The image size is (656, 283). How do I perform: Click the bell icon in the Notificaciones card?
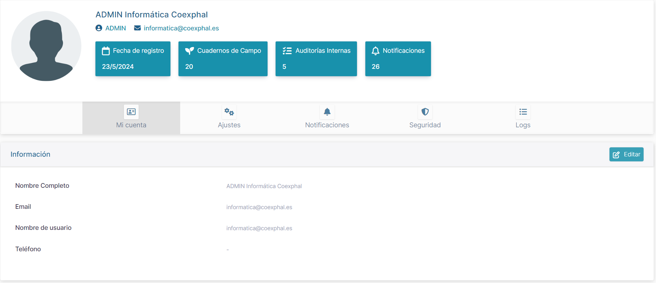tap(375, 51)
